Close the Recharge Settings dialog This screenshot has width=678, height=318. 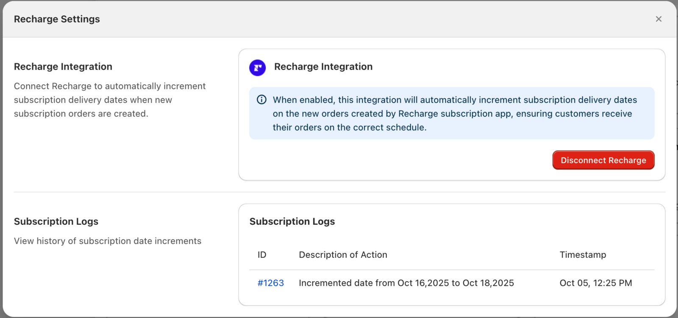(x=659, y=19)
